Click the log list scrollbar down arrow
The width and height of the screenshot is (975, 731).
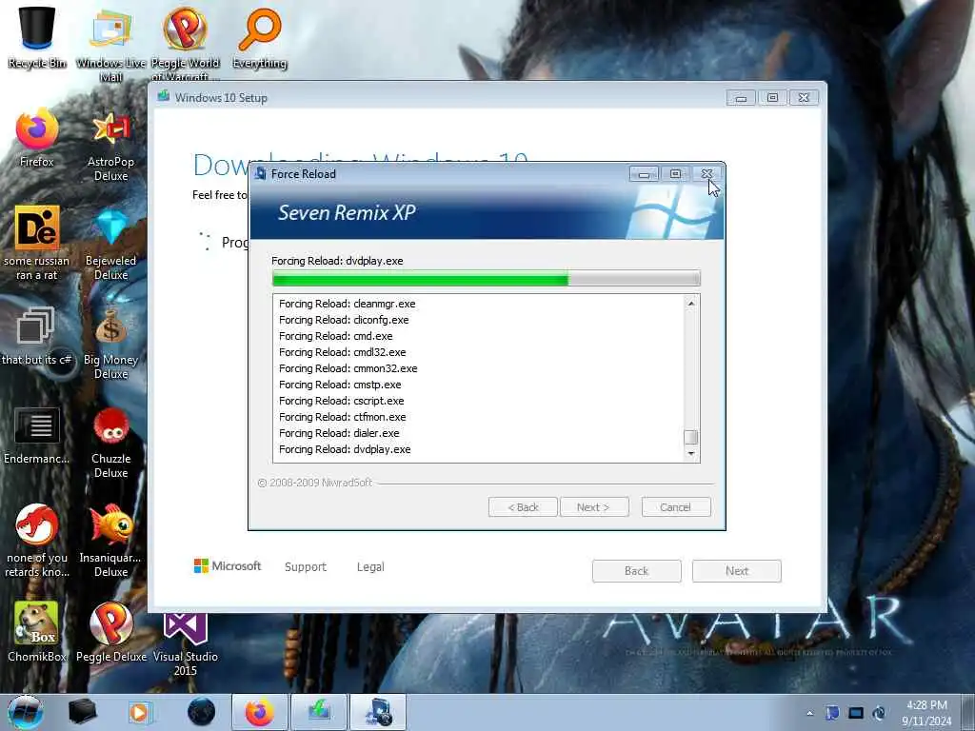pos(691,454)
